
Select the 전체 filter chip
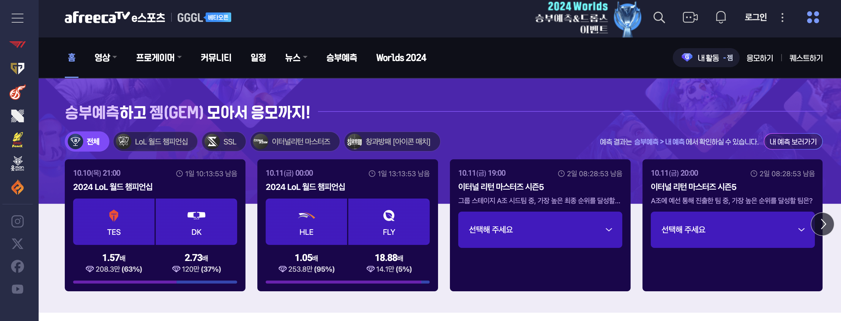click(87, 141)
